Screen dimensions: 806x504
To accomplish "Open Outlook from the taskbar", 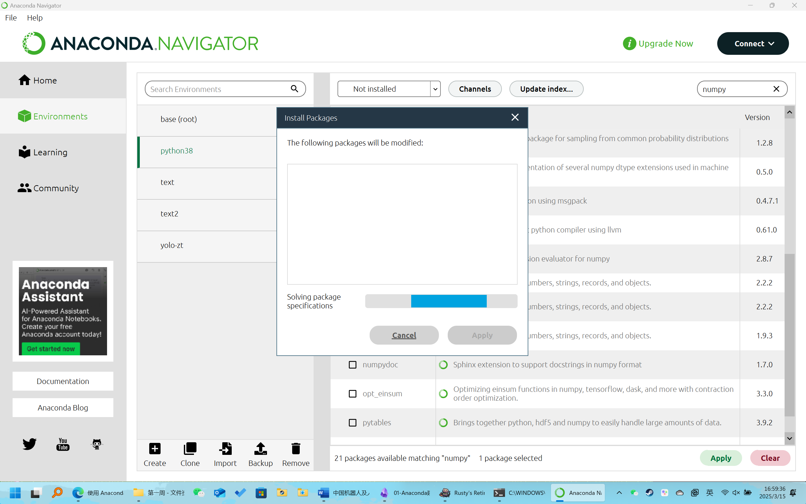I will click(220, 493).
